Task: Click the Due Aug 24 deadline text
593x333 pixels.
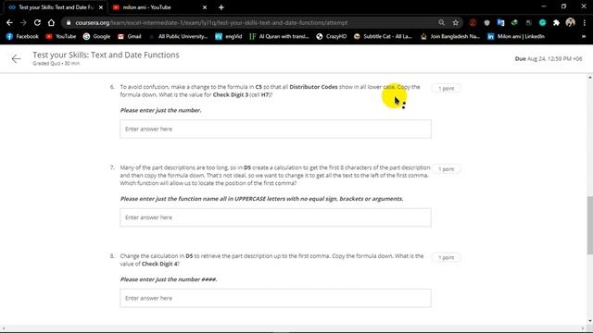Action: [x=549, y=59]
